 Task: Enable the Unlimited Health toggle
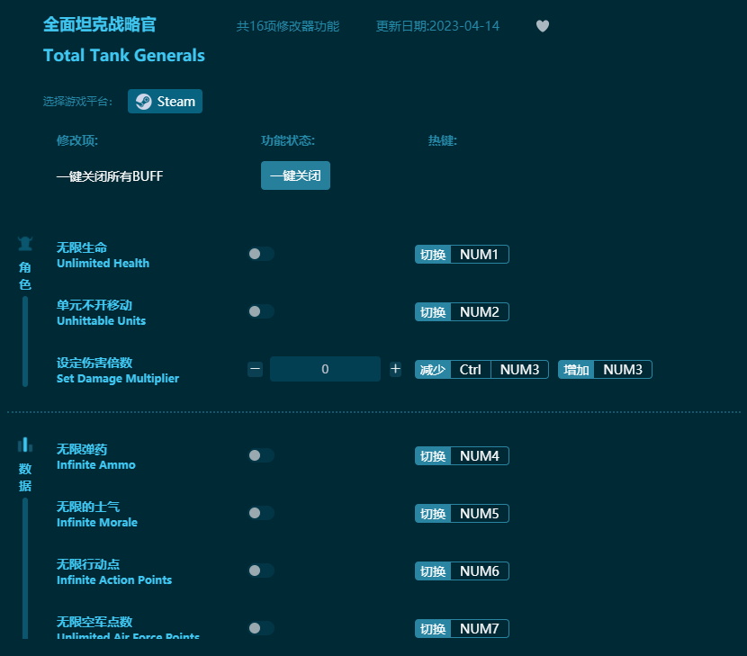(x=261, y=254)
